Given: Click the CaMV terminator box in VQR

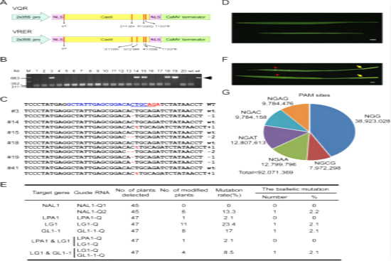Looking at the screenshot, I should click(186, 17).
